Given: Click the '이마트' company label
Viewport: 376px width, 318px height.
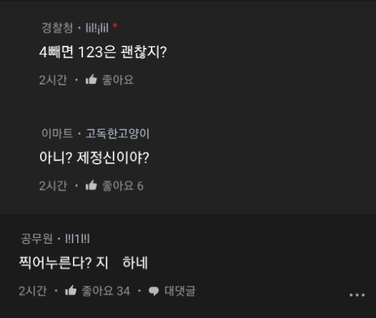Looking at the screenshot, I should 58,133.
